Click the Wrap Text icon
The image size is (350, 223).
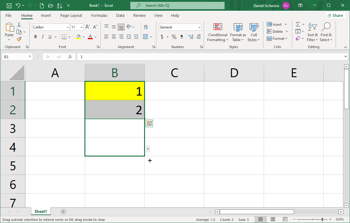click(146, 27)
